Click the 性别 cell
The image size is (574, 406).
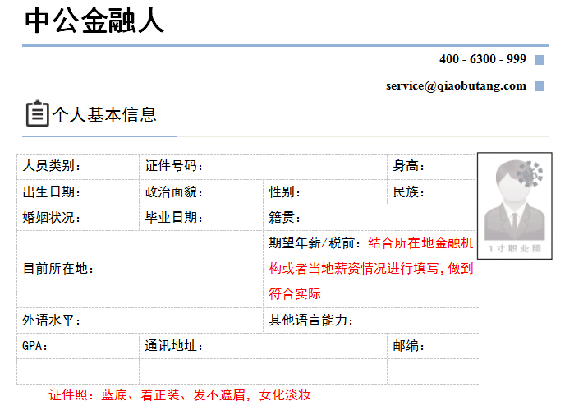tap(325, 192)
